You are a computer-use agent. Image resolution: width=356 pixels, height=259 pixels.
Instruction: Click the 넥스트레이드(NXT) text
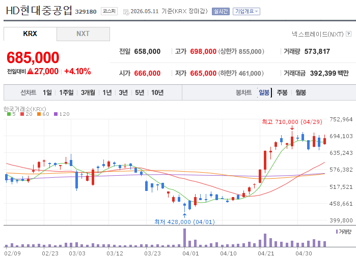(x=318, y=34)
